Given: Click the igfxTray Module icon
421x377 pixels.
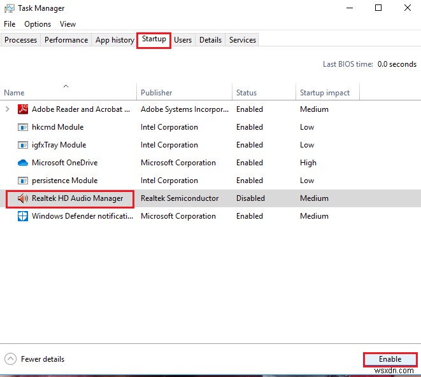Looking at the screenshot, I should tap(23, 145).
